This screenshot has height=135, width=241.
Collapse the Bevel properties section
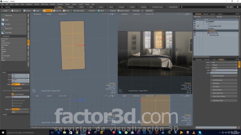tap(2, 72)
